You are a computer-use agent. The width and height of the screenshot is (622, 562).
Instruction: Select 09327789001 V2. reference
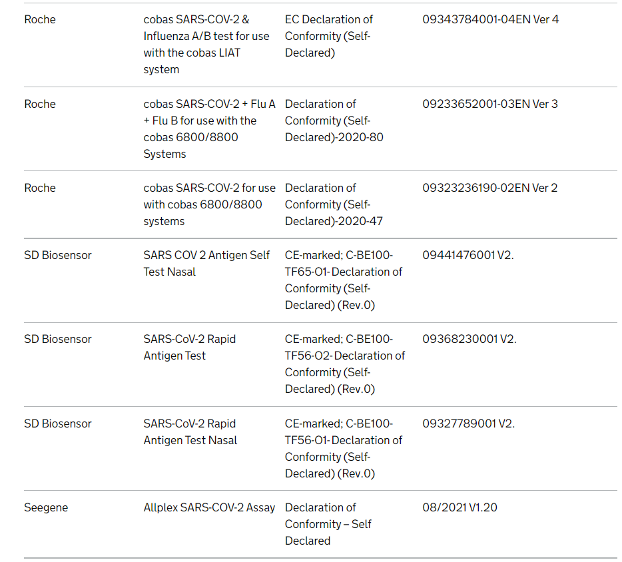pos(468,423)
